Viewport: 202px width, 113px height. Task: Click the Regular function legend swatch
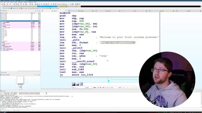click(11, 8)
